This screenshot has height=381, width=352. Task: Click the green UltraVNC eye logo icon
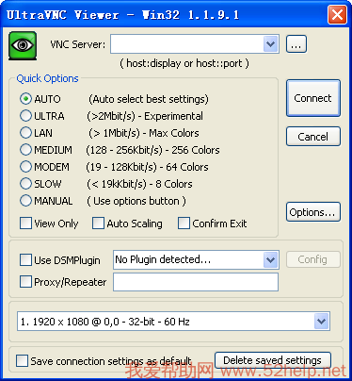pyautogui.click(x=23, y=45)
